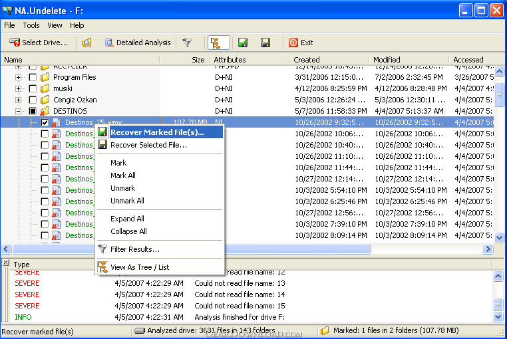Screen dimensions: 507x339
Task: Check the Cengiz Özkan folder checkbox
Action: [33, 100]
